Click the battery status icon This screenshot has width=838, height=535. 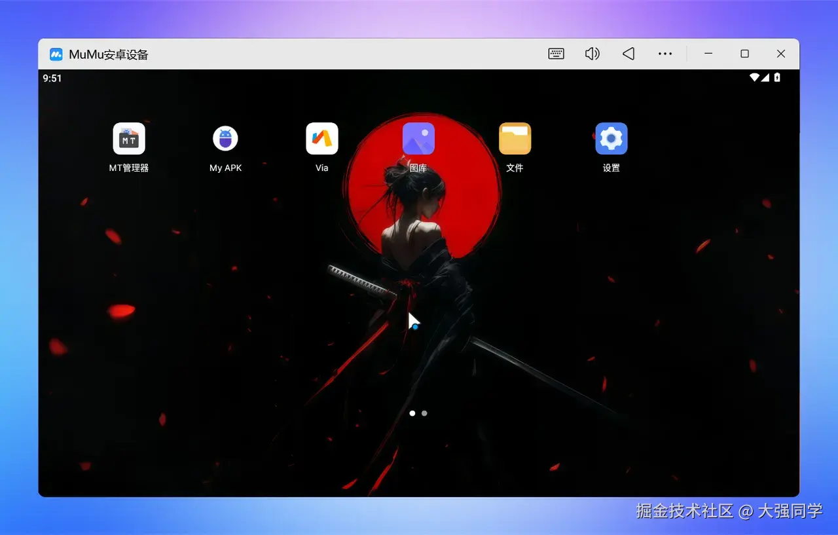(x=777, y=77)
